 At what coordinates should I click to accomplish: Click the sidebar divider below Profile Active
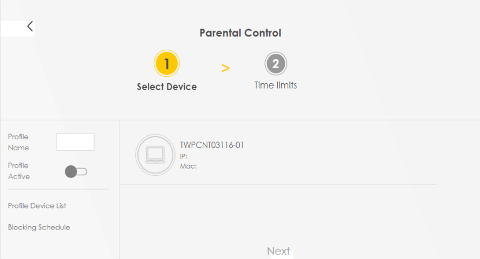(58, 189)
